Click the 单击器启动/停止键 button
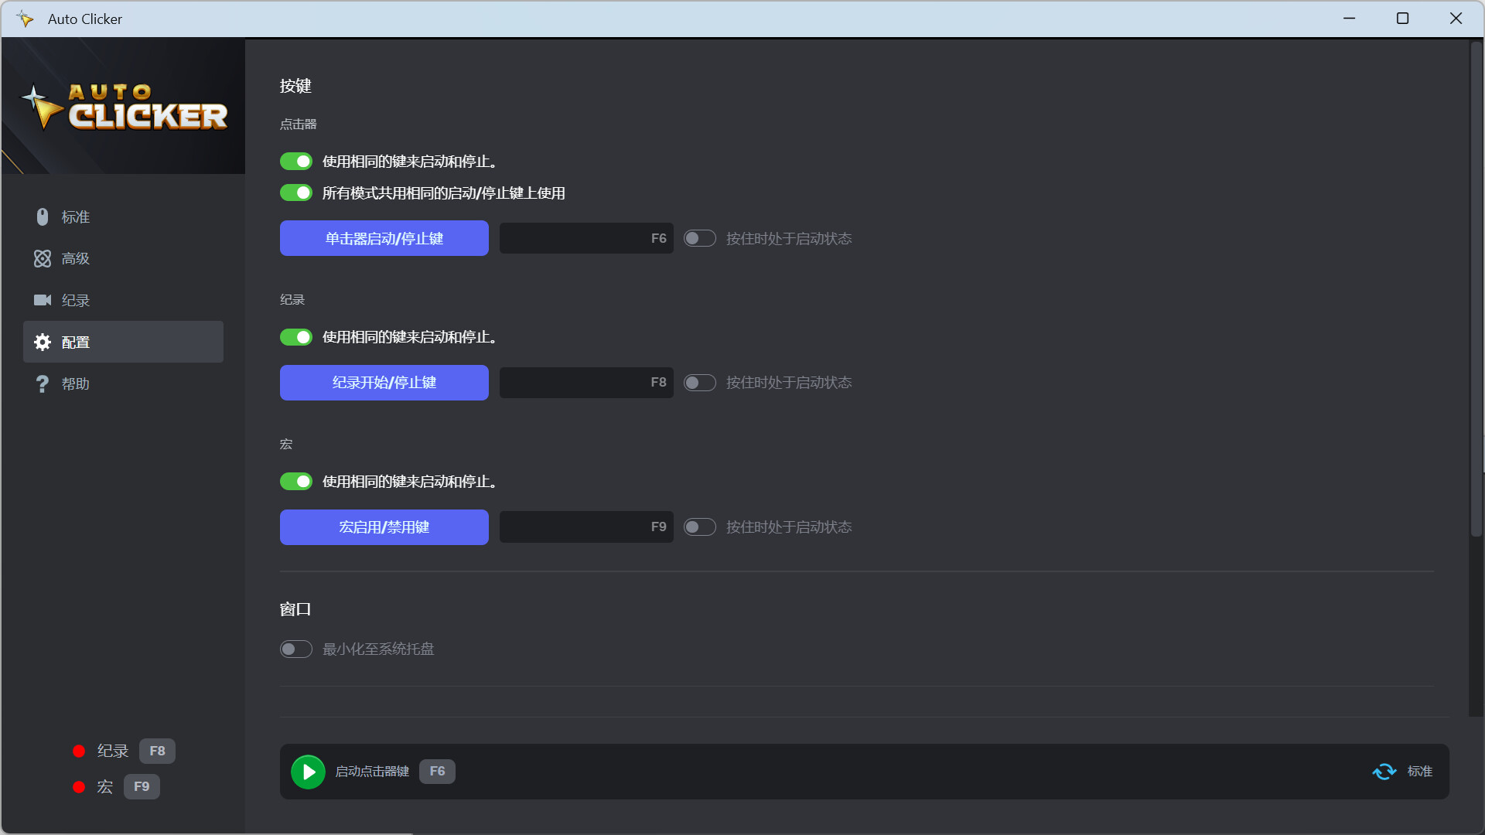This screenshot has height=835, width=1485. click(x=384, y=238)
